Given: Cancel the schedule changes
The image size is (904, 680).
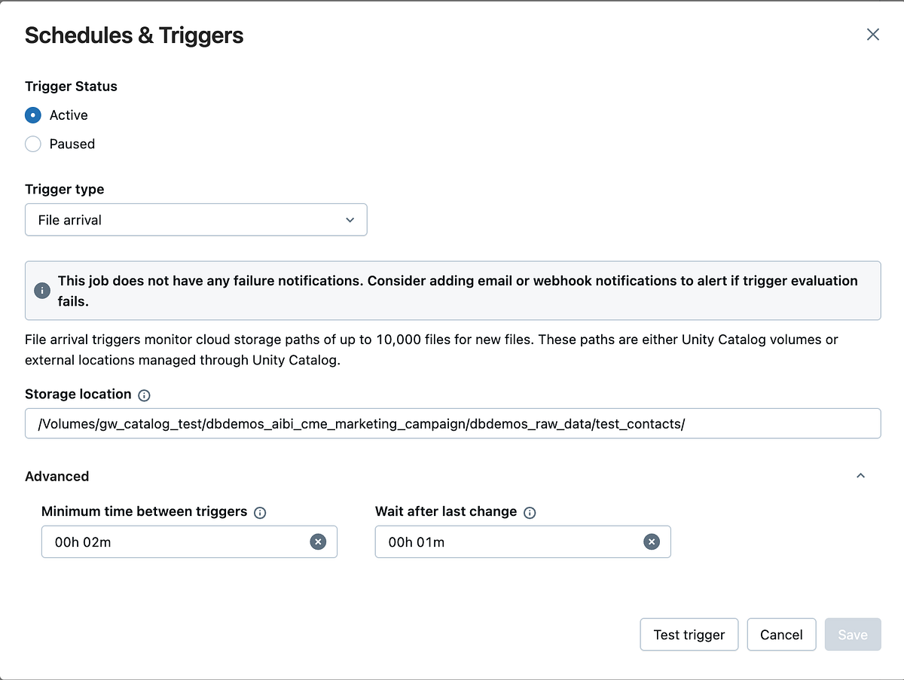Looking at the screenshot, I should pyautogui.click(x=781, y=634).
